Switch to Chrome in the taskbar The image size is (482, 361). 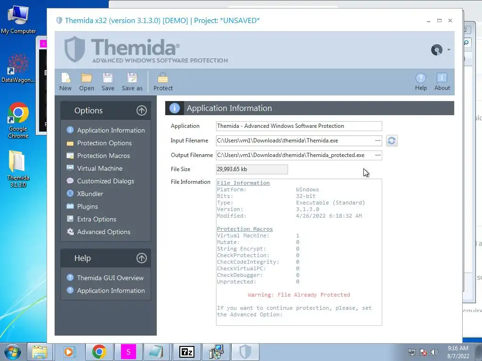pos(99,352)
